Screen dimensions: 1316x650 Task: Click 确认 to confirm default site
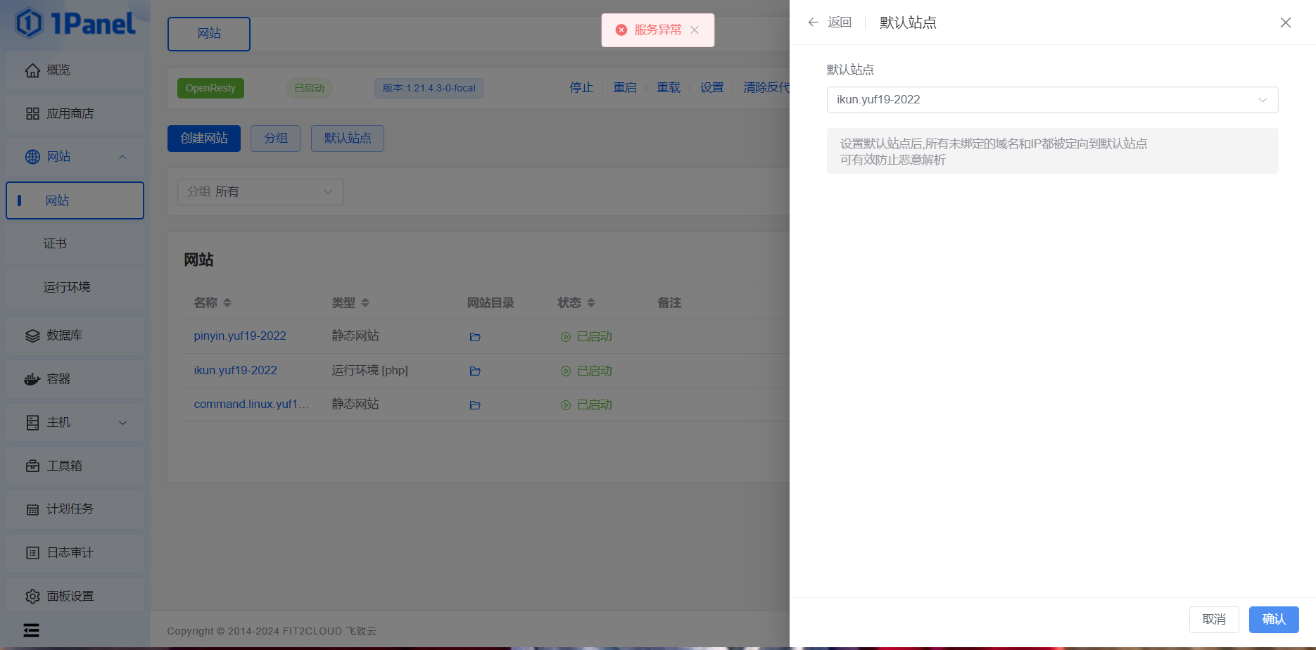tap(1274, 620)
